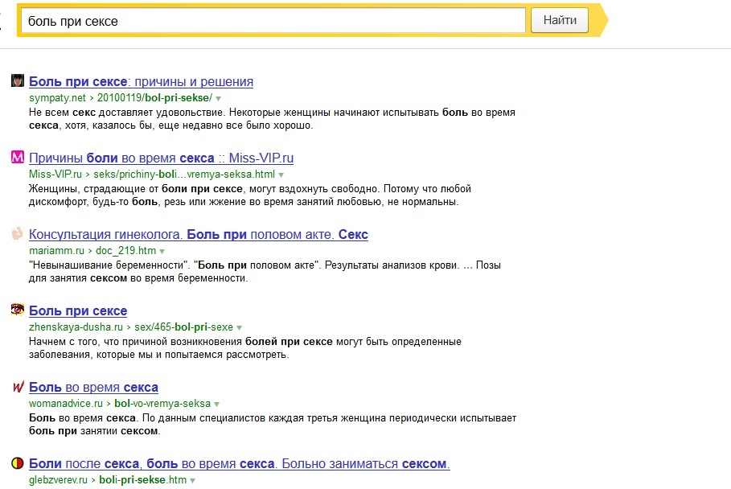
Task: Click the bol-vo-vremya-seksa path link
Action: [x=162, y=404]
